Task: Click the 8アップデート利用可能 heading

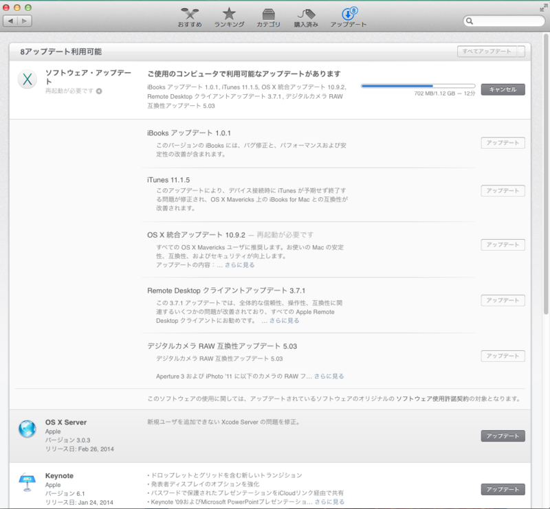Action: pyautogui.click(x=61, y=52)
